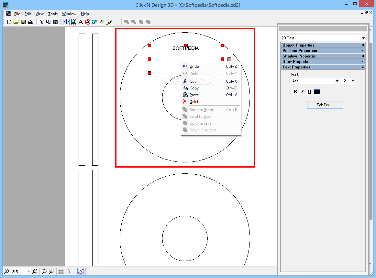The width and height of the screenshot is (376, 278).
Task: Open the Tools menu
Action: pyautogui.click(x=53, y=14)
